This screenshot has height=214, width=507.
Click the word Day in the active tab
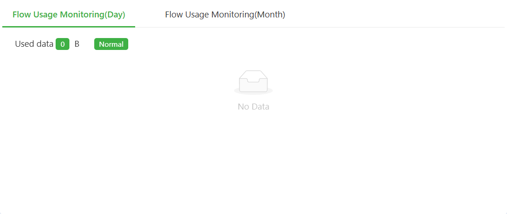tap(115, 15)
